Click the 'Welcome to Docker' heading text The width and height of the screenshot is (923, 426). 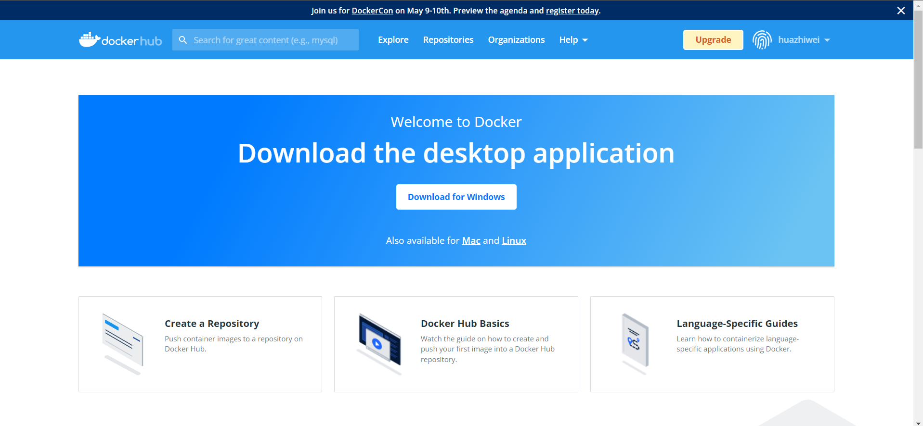456,122
